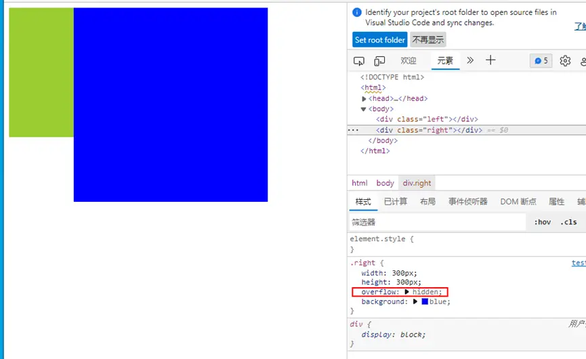The height and width of the screenshot is (359, 586).
Task: Click the blue background value text
Action: click(438, 301)
